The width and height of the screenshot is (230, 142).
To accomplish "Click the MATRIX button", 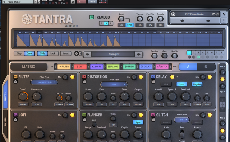I will [29, 67].
